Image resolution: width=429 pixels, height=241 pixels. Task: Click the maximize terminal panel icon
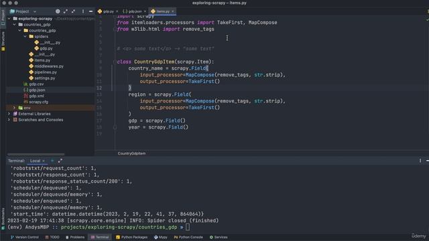click(60, 161)
